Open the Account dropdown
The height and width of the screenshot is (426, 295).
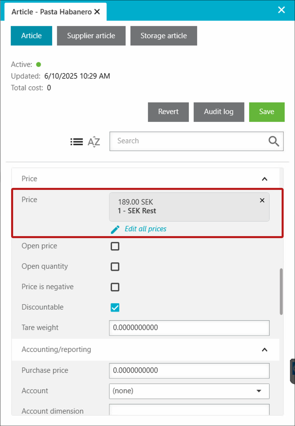[189, 391]
